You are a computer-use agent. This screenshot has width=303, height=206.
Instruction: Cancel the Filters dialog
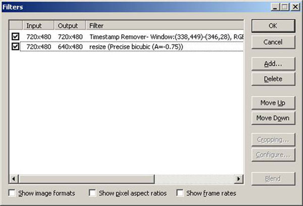tap(273, 42)
